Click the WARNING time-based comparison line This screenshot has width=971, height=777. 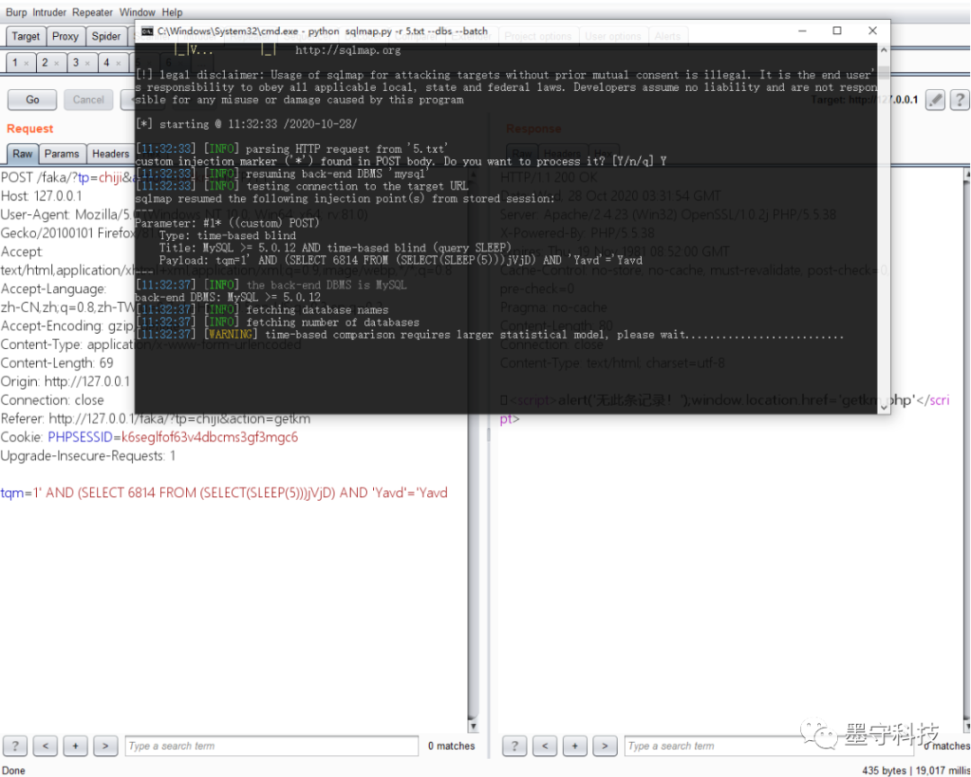click(x=489, y=335)
